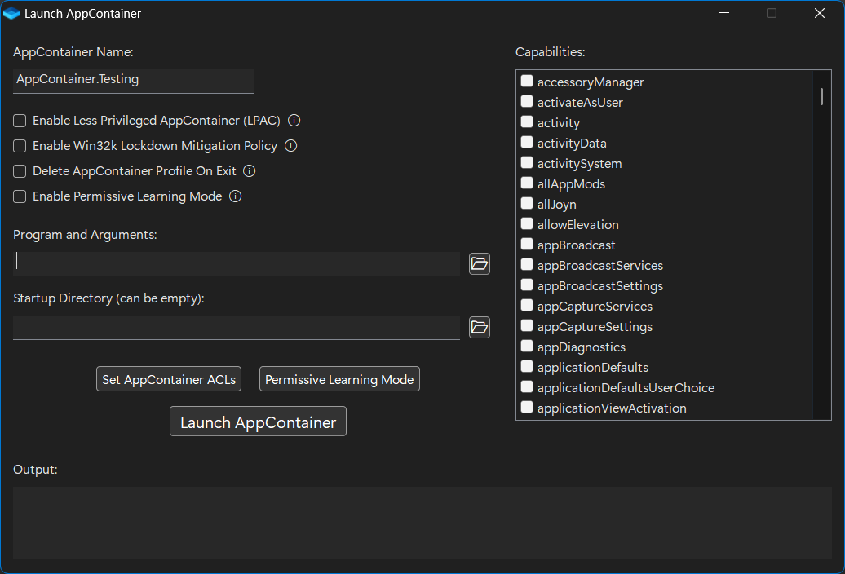The height and width of the screenshot is (574, 845).
Task: Click the info icon for Delete Profile On Exit
Action: point(249,171)
